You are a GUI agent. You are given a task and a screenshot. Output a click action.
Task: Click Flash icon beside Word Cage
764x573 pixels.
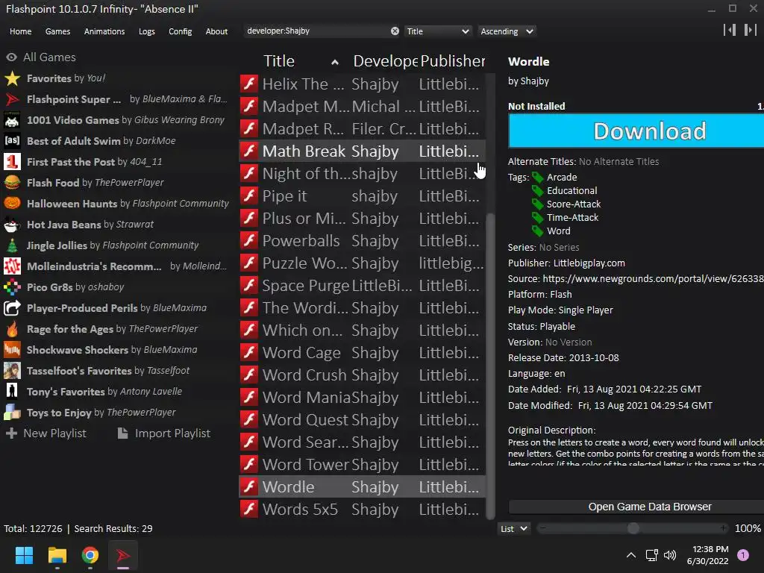(249, 353)
